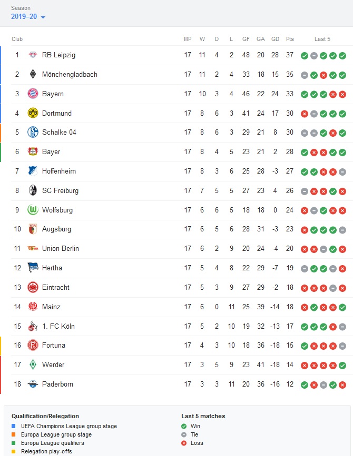Click the Werder club logo
The width and height of the screenshot is (353, 456).
pyautogui.click(x=33, y=364)
